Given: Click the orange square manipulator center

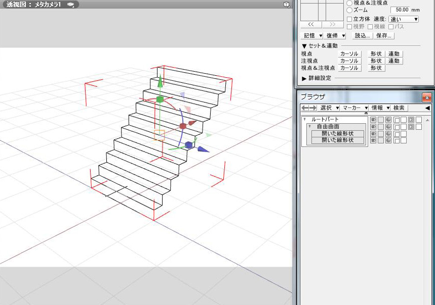Looking at the screenshot, I should pyautogui.click(x=159, y=135).
